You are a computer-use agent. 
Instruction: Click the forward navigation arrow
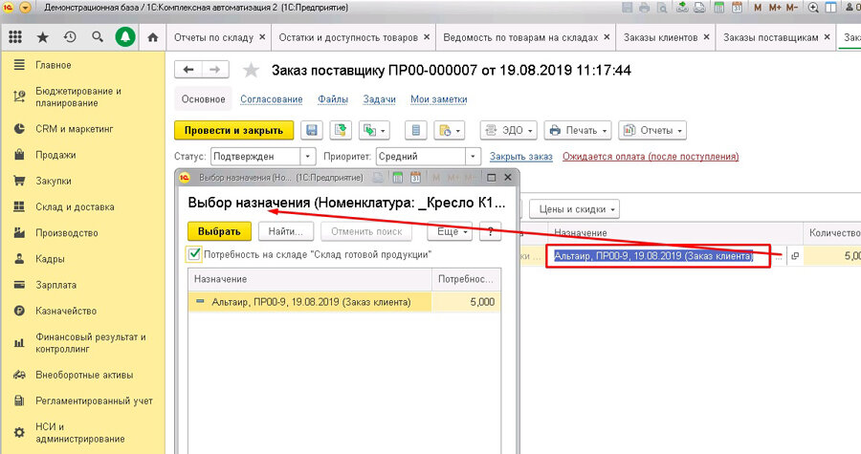coord(214,70)
